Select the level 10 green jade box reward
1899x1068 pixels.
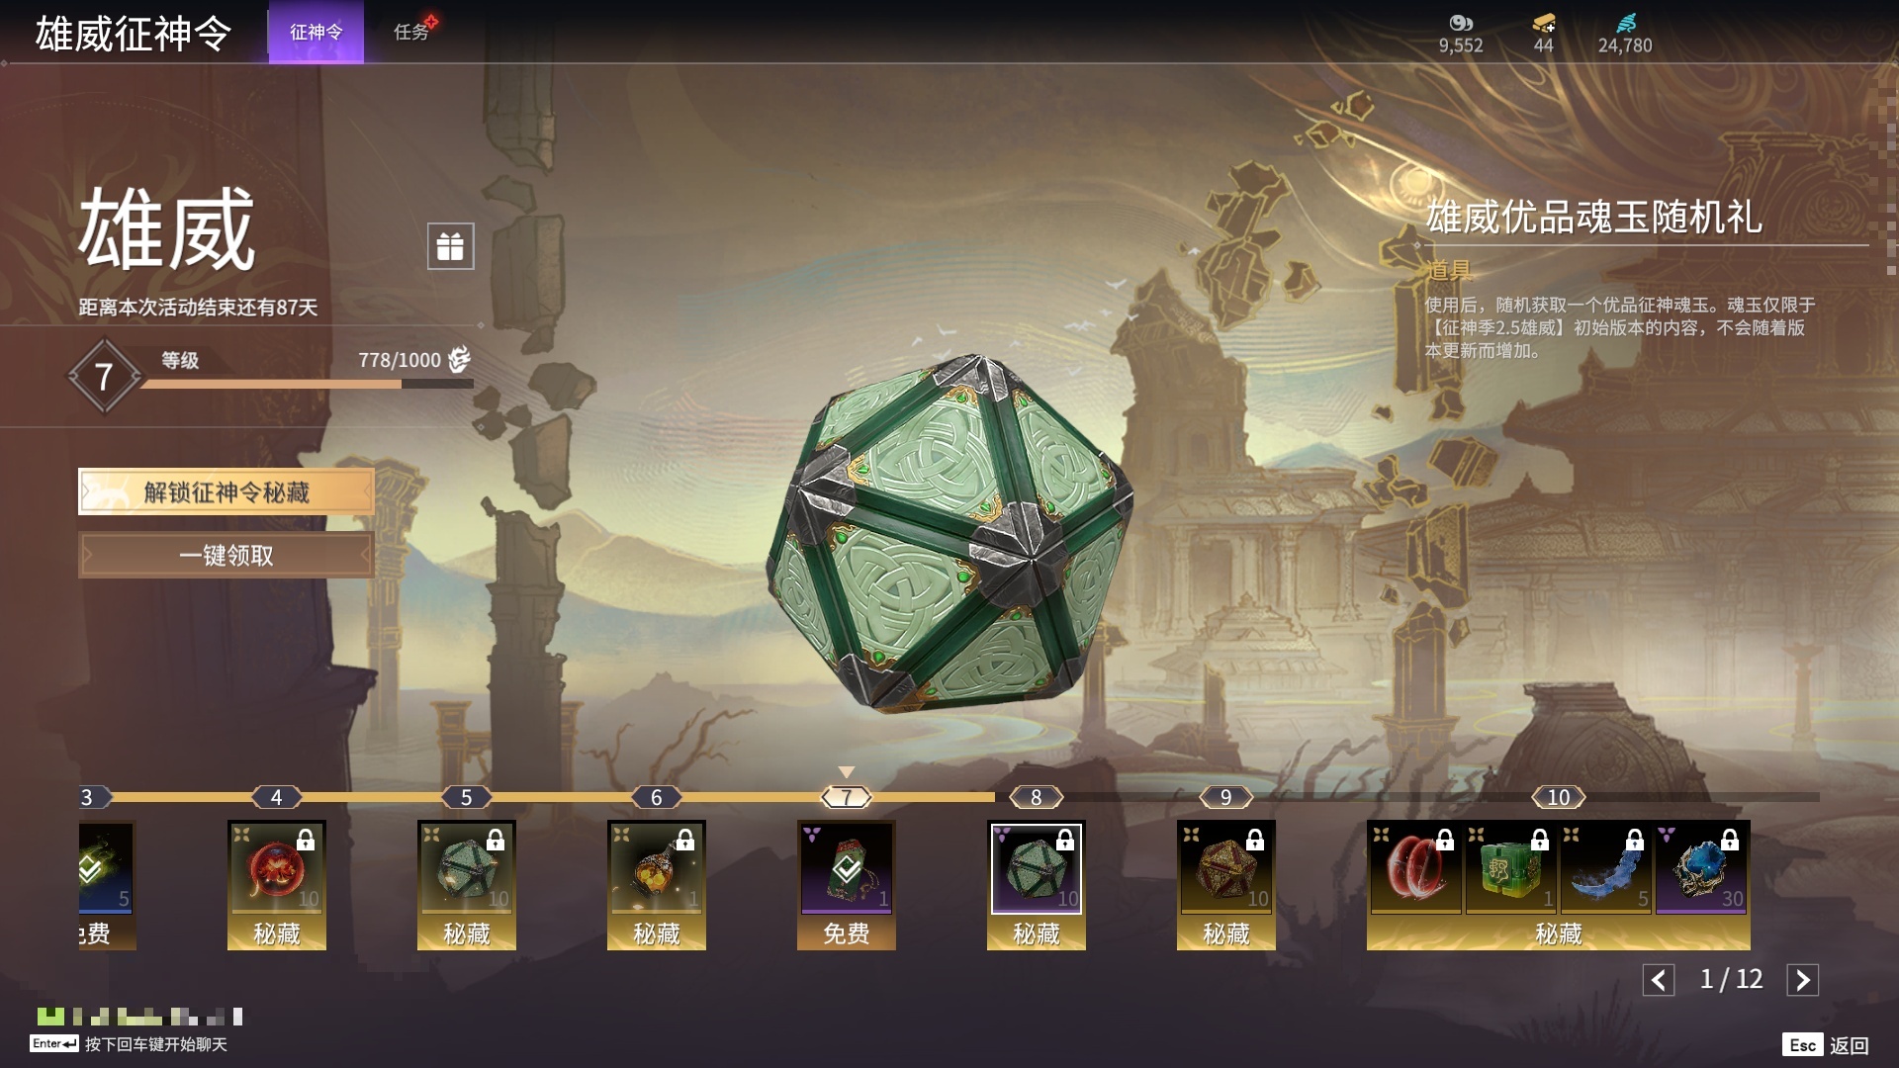click(x=1510, y=868)
